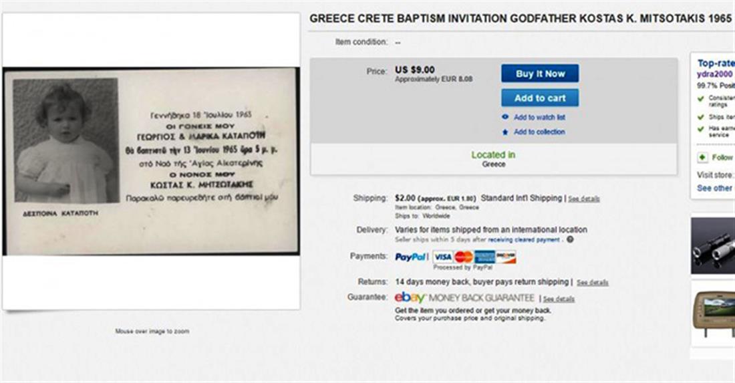Click the help icon after cleared payment
735x383 pixels.
(570, 239)
